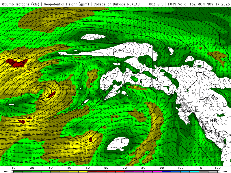The width and height of the screenshot is (231, 173).
Task: Click the 20 knot scale label
Action: click(32, 168)
